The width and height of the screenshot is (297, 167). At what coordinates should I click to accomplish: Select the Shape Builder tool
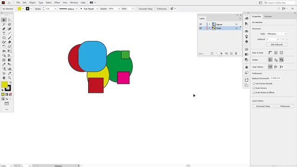tap(4, 56)
